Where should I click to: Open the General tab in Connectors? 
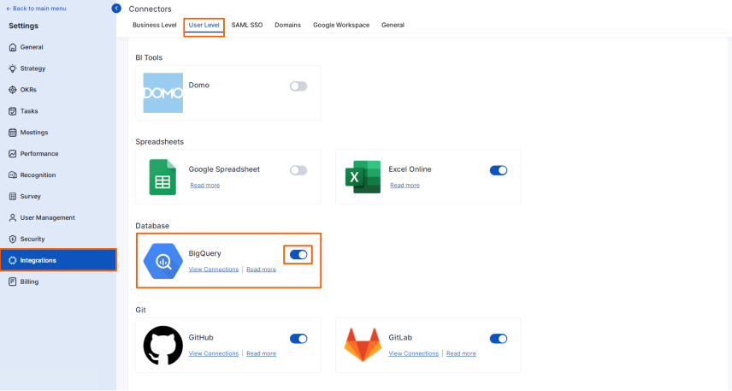393,25
